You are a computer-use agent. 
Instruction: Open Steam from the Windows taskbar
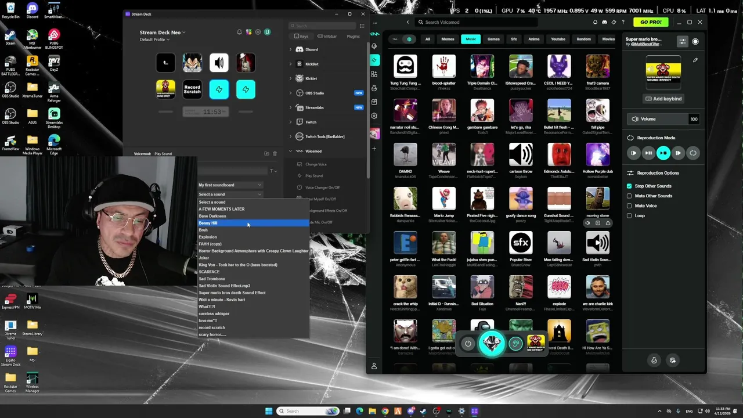click(424, 411)
